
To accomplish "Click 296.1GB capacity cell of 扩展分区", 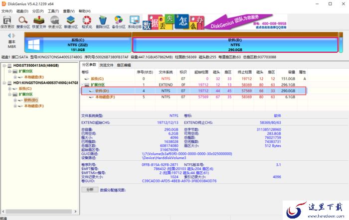I will 288,85.
